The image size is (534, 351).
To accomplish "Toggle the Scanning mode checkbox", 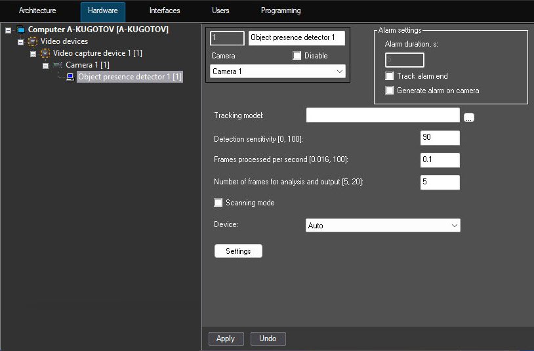I will tap(218, 203).
